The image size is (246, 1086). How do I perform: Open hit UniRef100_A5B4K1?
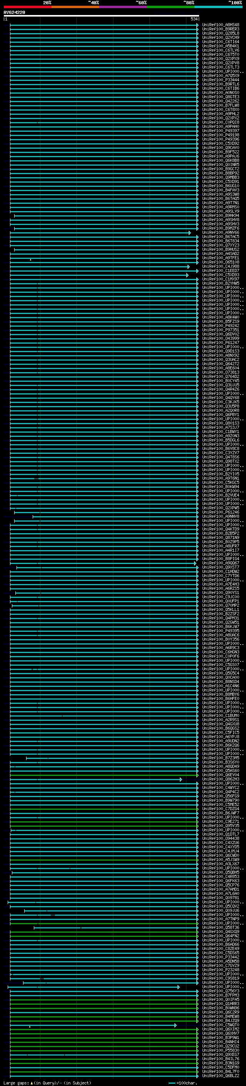pyautogui.click(x=221, y=46)
